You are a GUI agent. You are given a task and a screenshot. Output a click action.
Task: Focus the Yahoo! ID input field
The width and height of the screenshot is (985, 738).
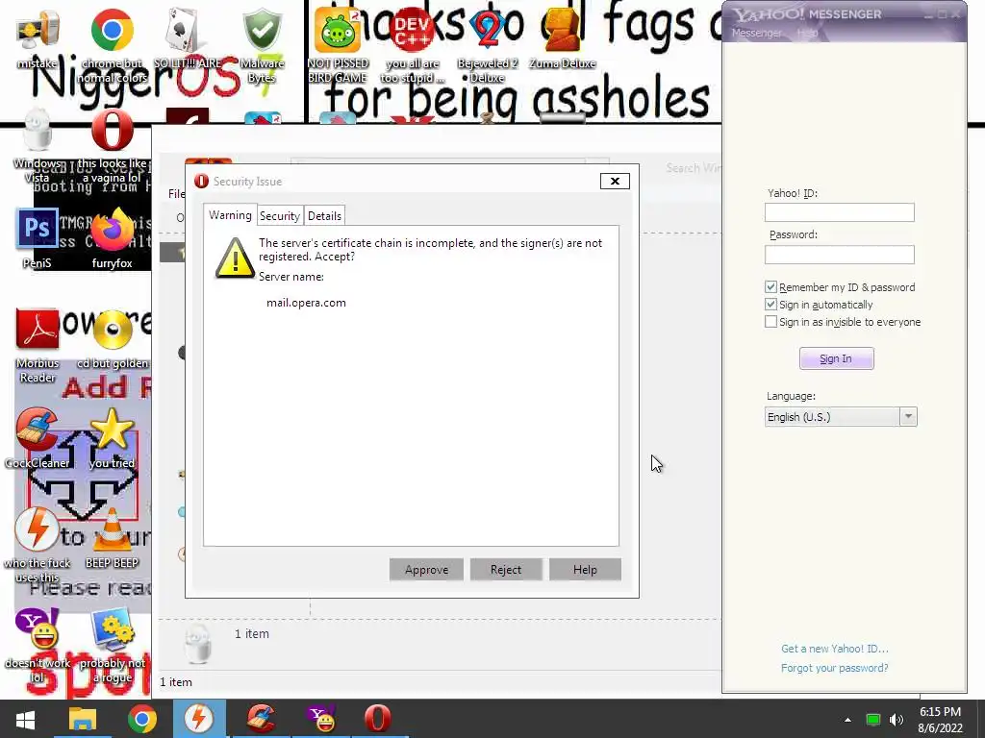839,212
